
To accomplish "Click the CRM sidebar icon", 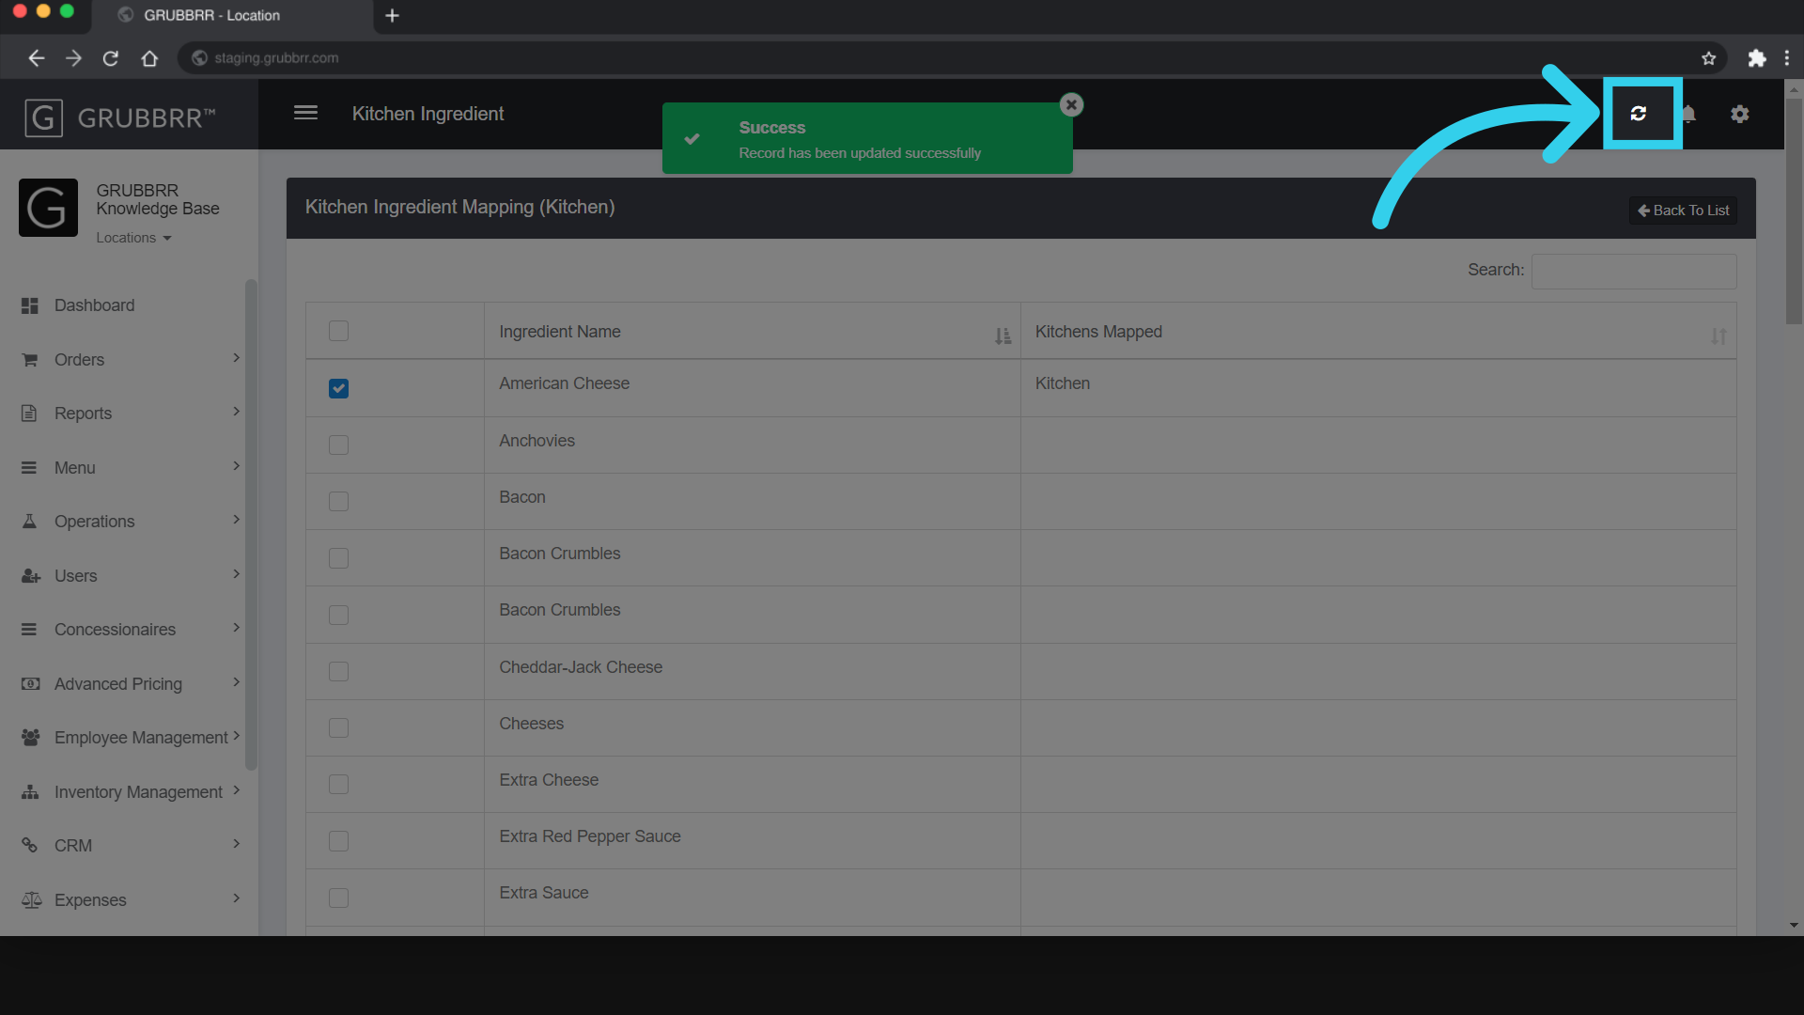I will (x=30, y=845).
